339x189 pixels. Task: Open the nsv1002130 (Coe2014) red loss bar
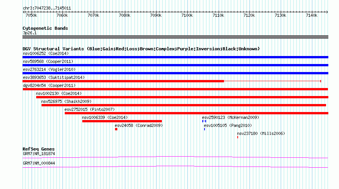(182, 97)
